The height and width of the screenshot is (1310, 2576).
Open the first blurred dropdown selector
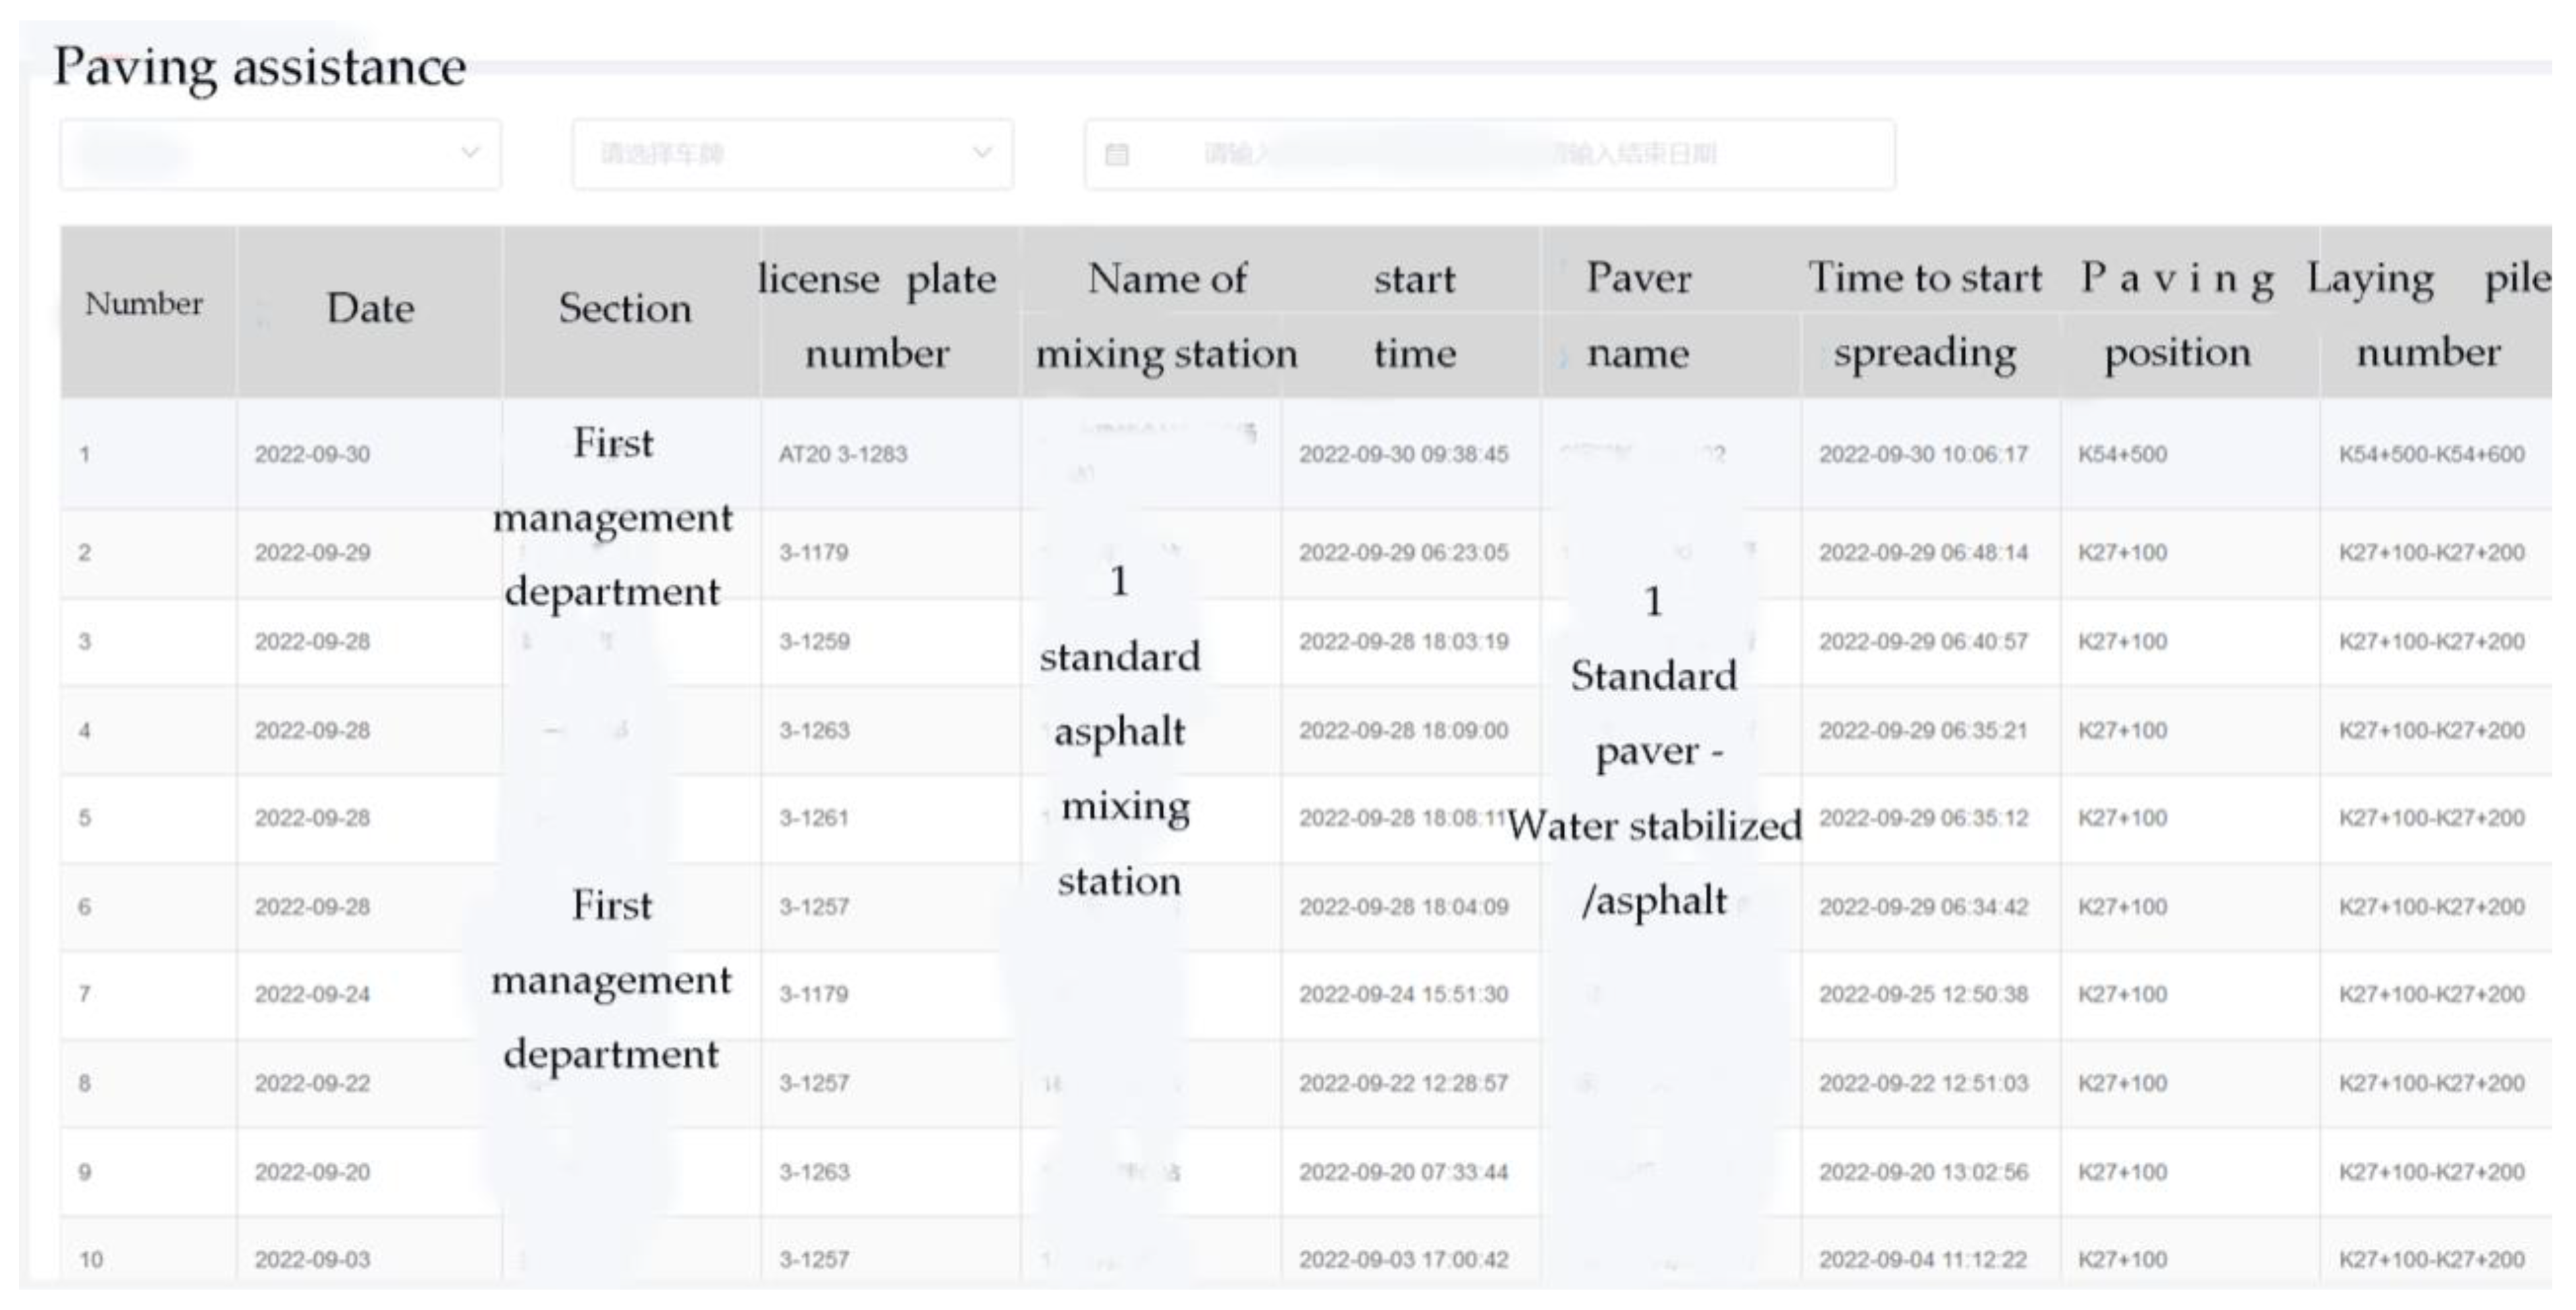tap(280, 154)
